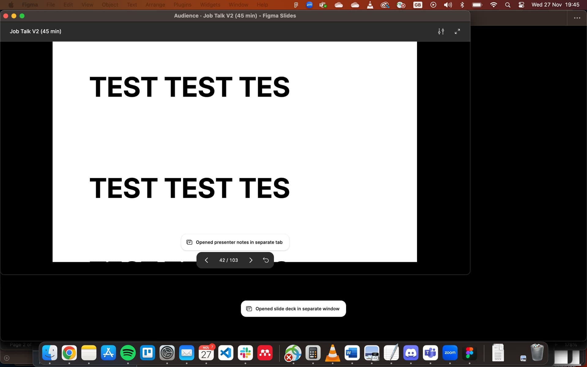Open TextEdit from the Dock
This screenshot has height=367, width=587.
point(391,353)
